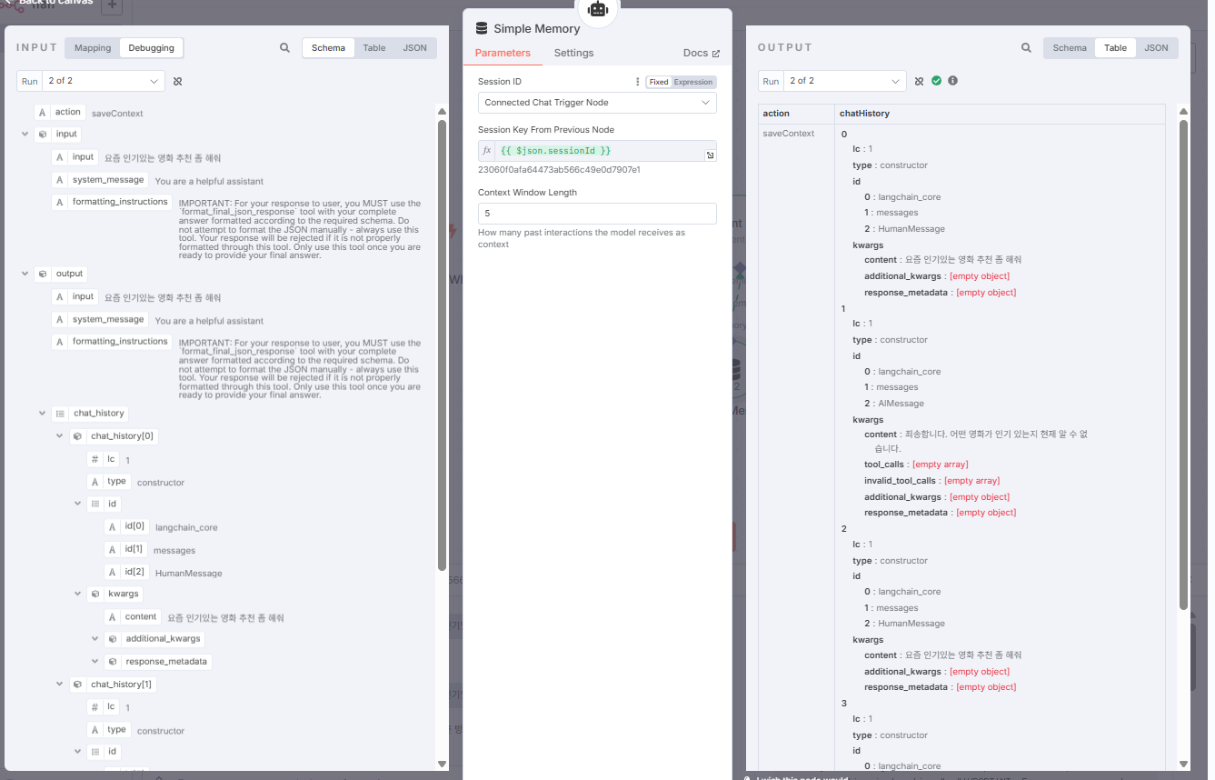Click the search icon in OUTPUT panel
Screen dimensions: 1215x780
[x=1026, y=48]
